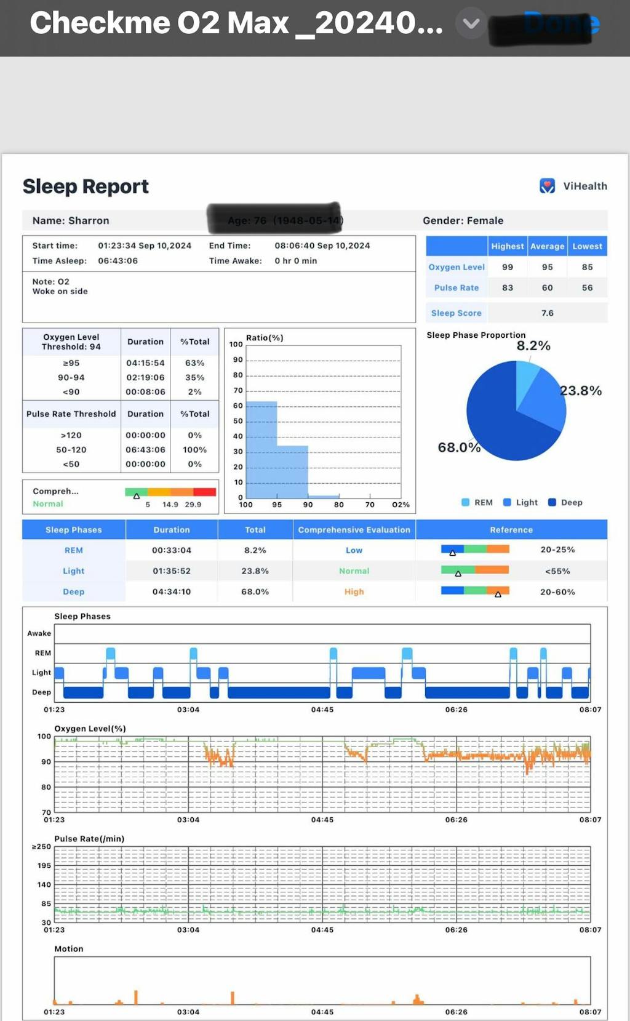
Task: Click the Motion chart at the bottom
Action: 322,980
